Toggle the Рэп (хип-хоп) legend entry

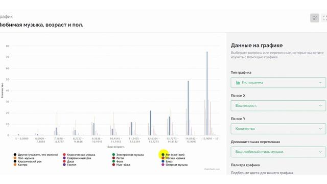point(173,155)
